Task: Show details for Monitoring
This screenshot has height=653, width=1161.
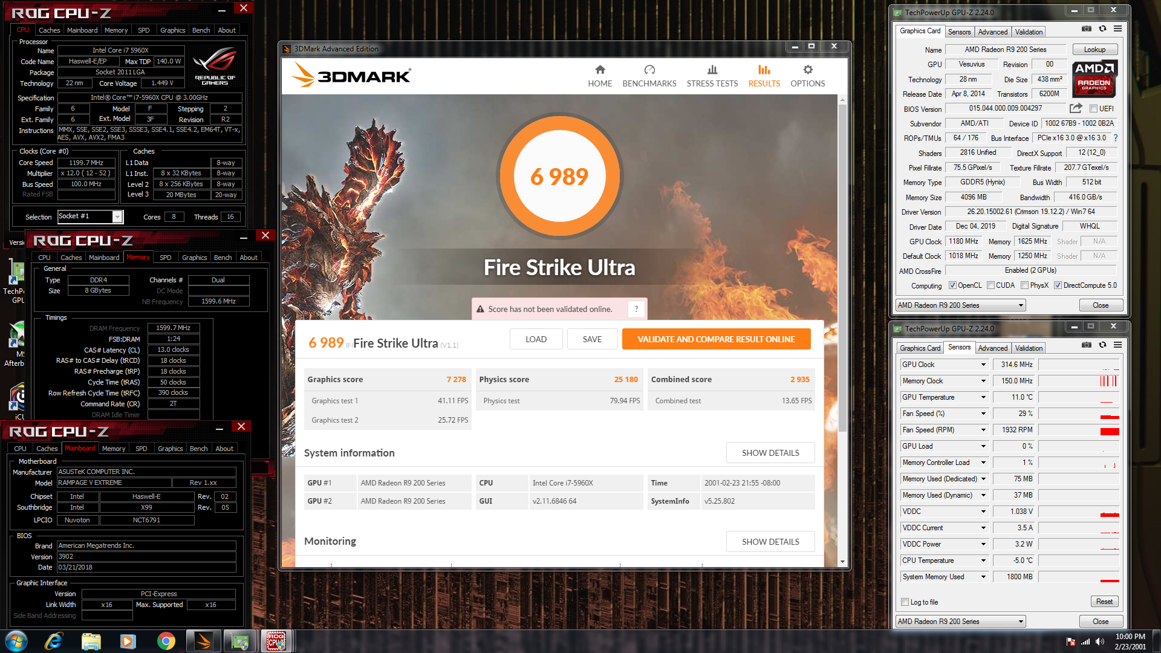Action: [770, 542]
